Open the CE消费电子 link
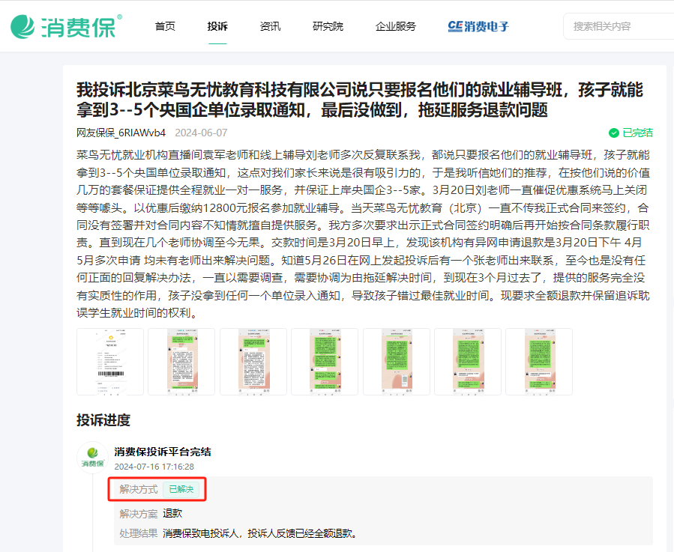This screenshot has height=552, width=674. click(x=478, y=26)
